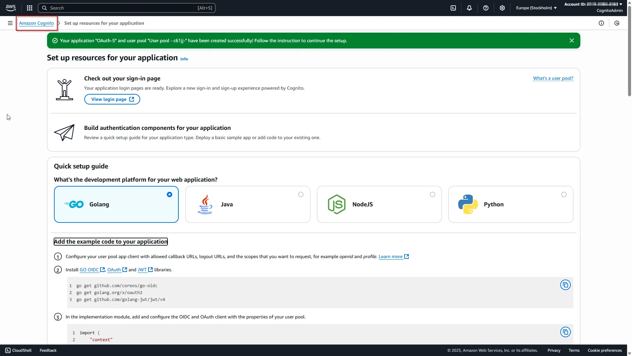Click the paper plane illustration

[x=64, y=133]
